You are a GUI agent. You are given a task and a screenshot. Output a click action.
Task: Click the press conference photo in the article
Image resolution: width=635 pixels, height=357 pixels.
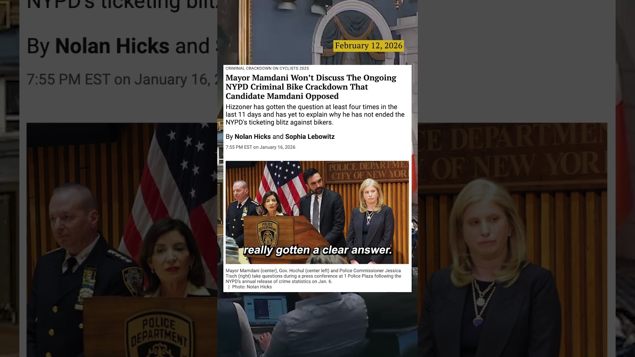317,212
